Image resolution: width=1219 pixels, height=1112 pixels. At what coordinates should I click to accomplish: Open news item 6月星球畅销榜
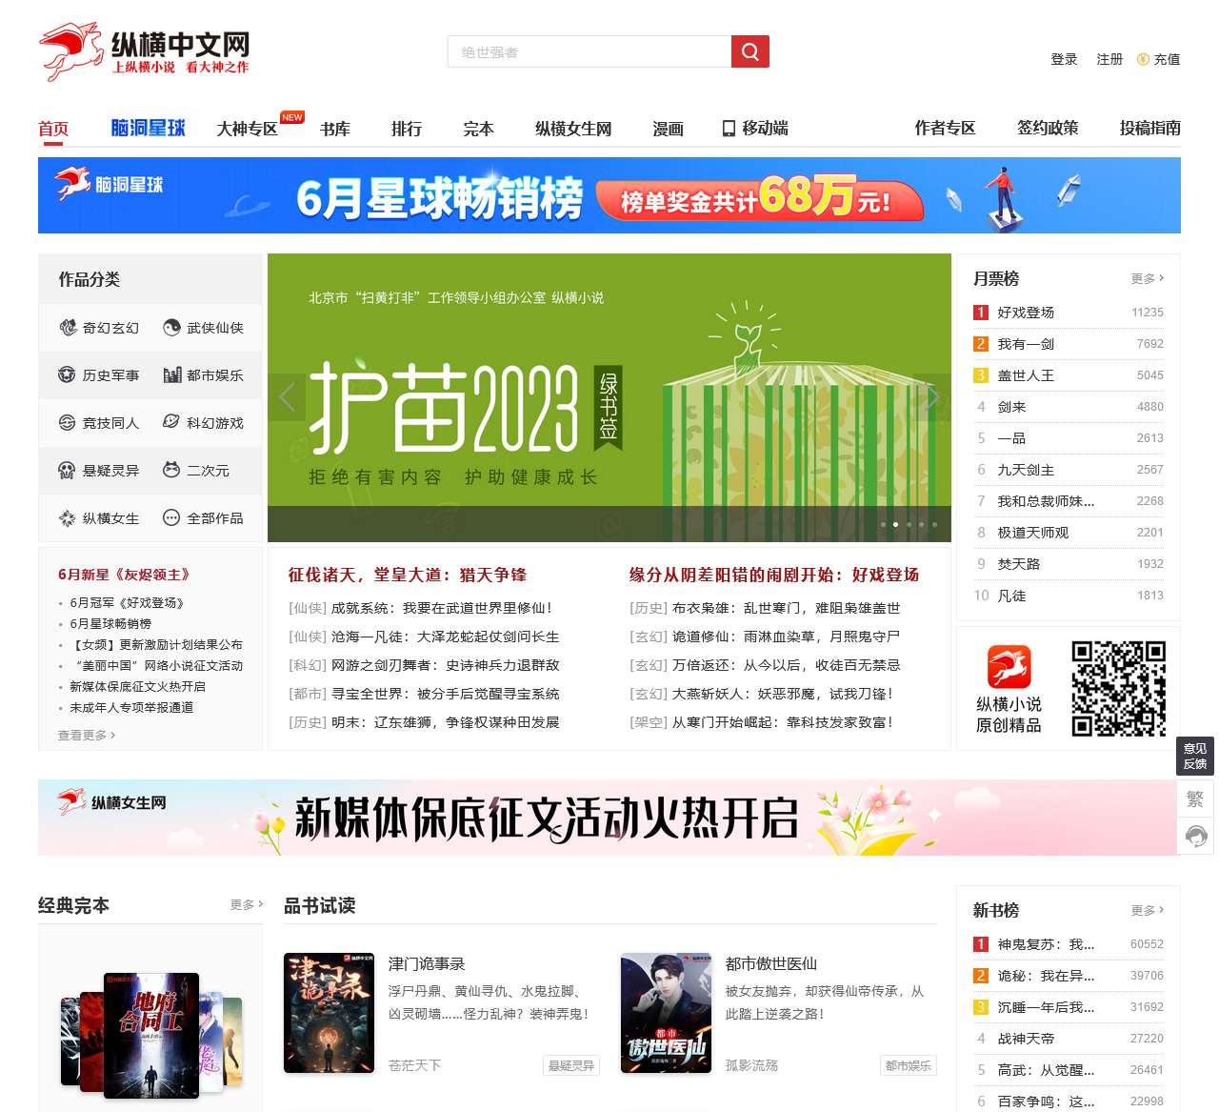pyautogui.click(x=110, y=623)
